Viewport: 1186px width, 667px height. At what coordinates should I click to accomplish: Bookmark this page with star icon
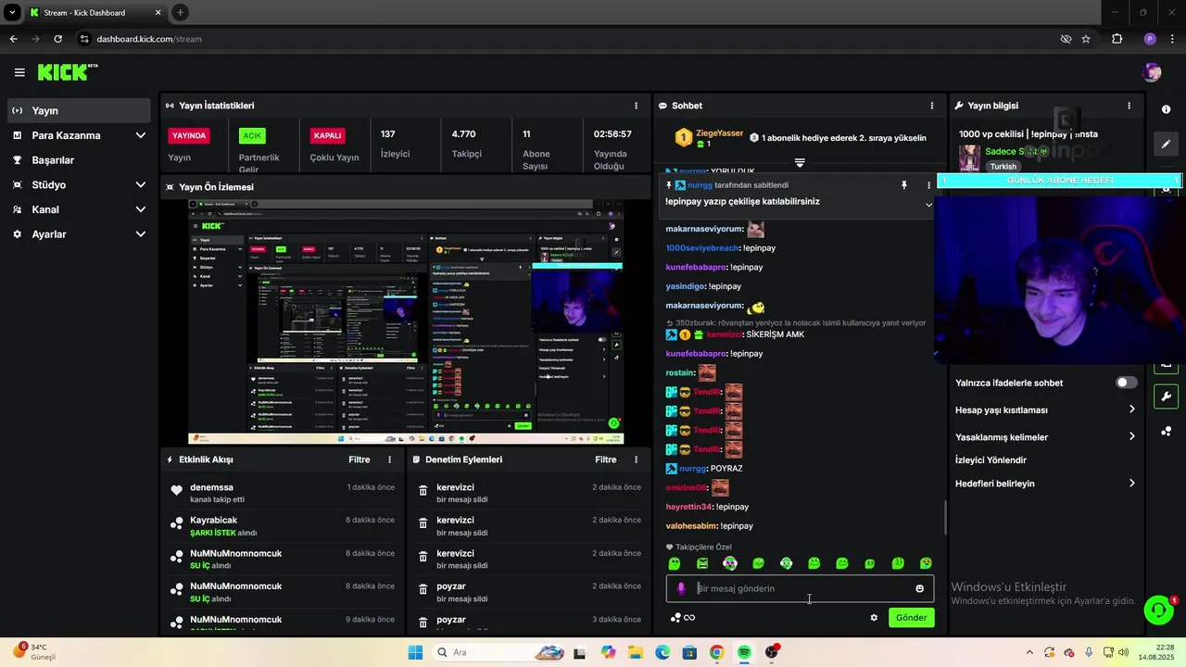point(1086,39)
